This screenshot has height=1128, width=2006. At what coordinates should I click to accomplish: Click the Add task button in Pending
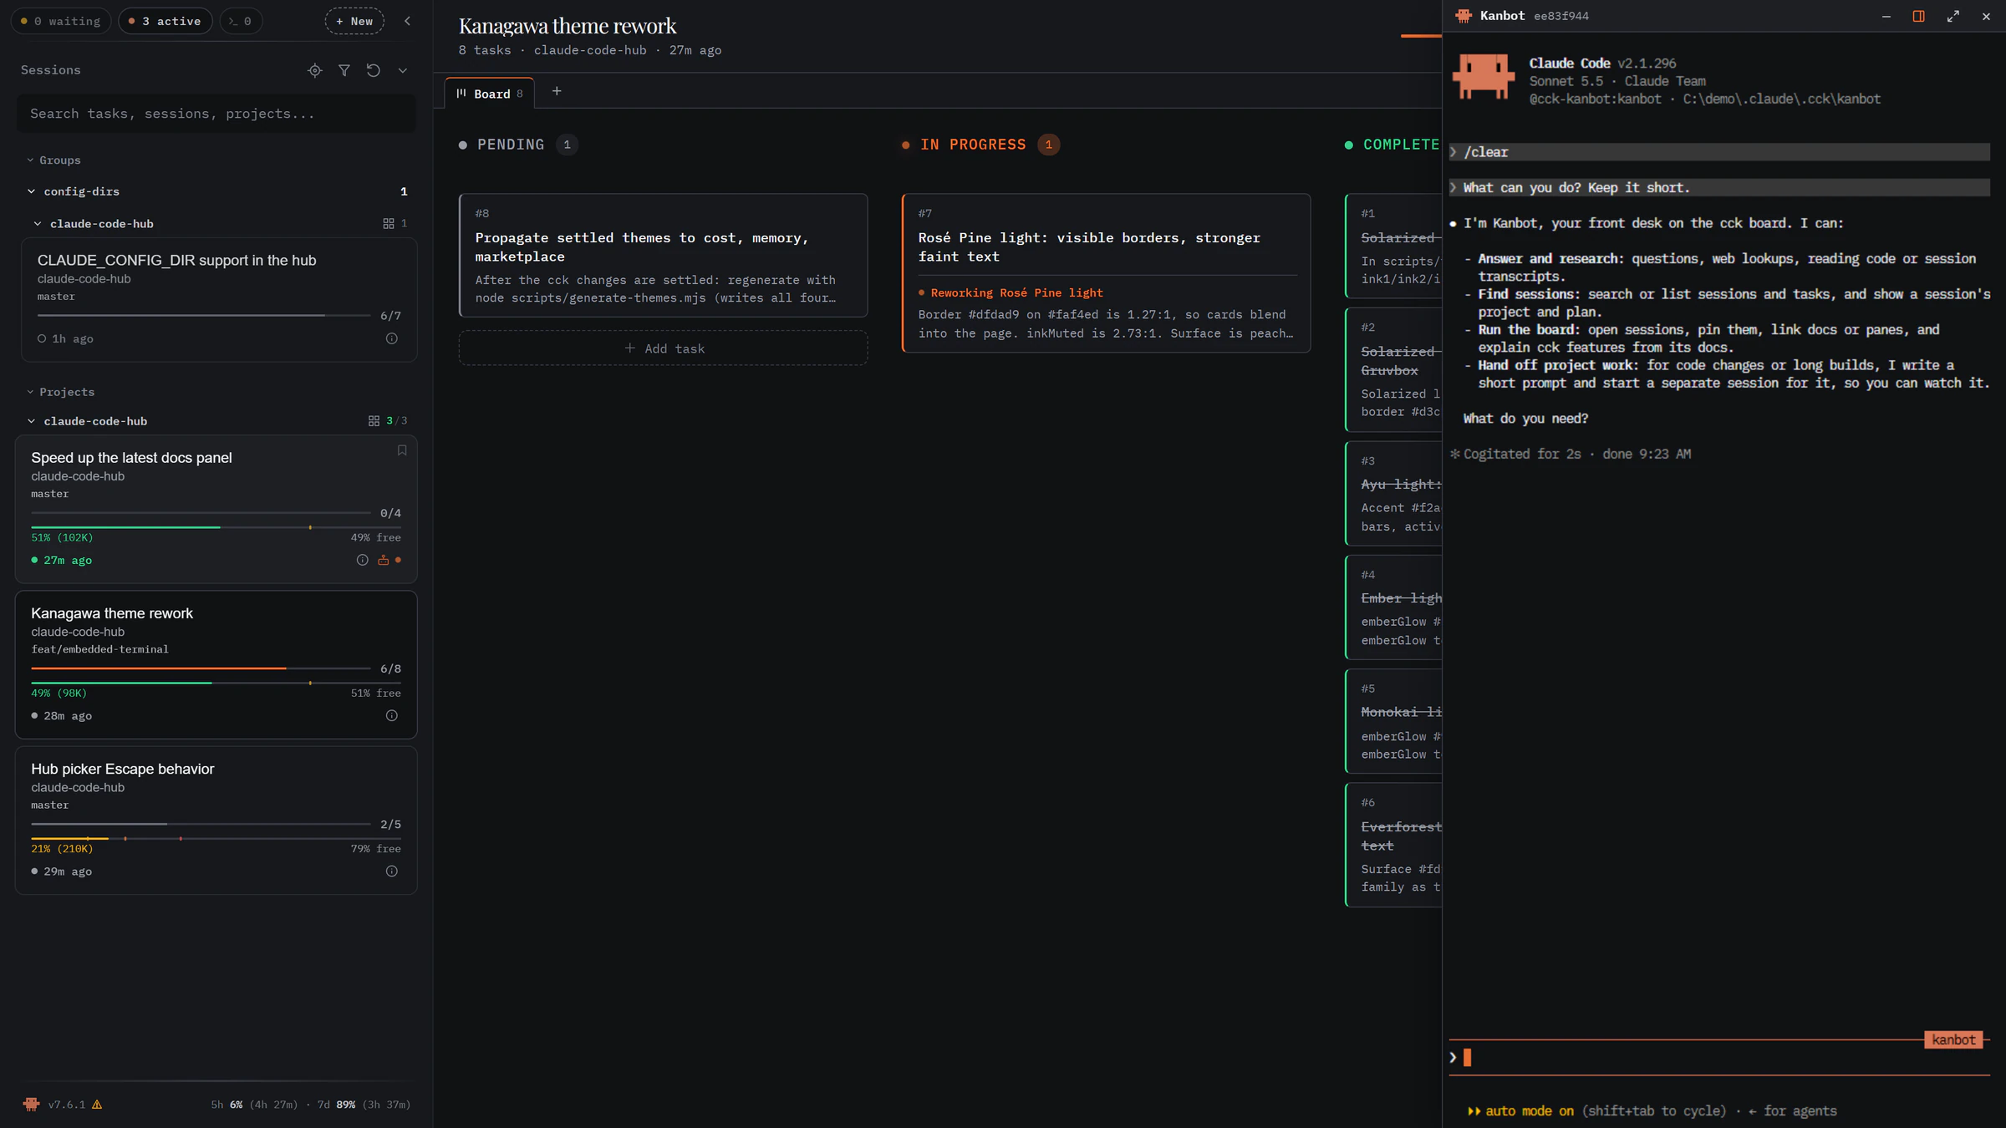coord(663,348)
